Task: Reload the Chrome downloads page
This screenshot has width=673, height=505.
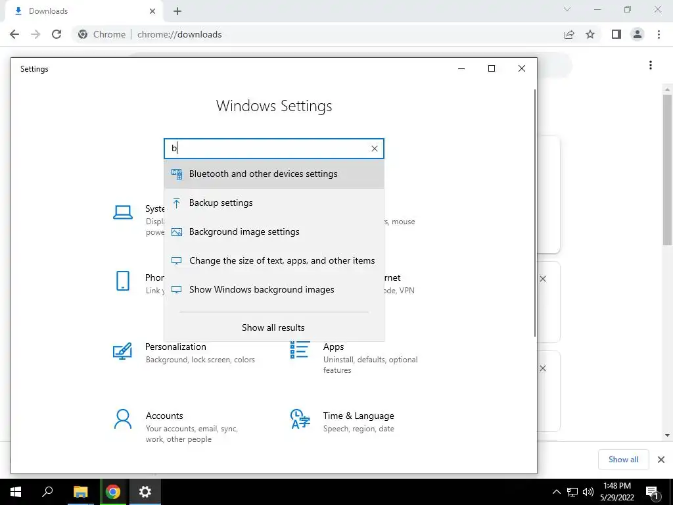Action: (57, 34)
